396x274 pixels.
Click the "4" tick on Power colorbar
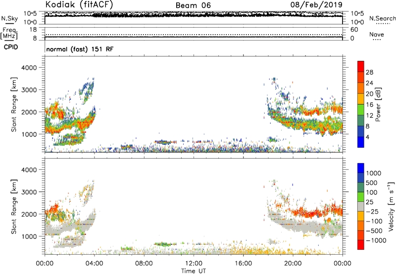coord(367,137)
